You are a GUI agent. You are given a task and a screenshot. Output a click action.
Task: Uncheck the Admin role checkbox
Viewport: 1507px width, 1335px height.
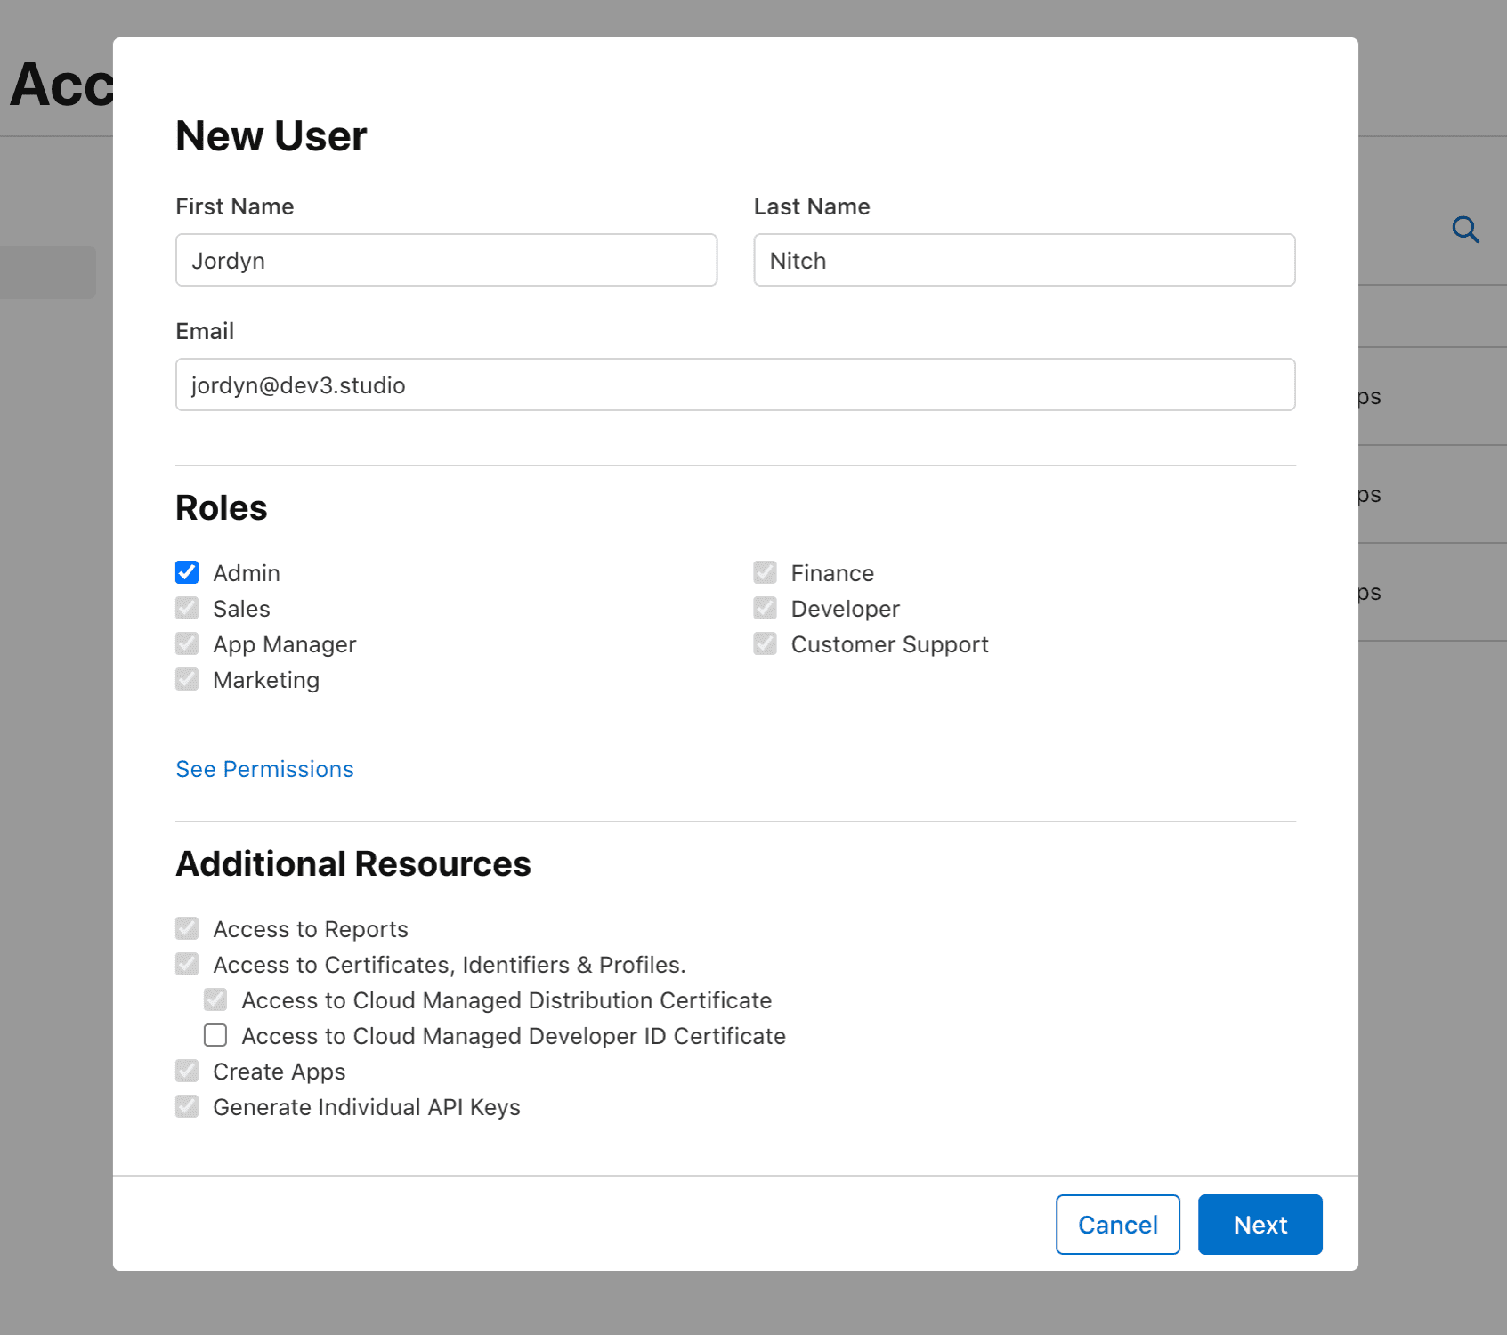click(x=187, y=572)
